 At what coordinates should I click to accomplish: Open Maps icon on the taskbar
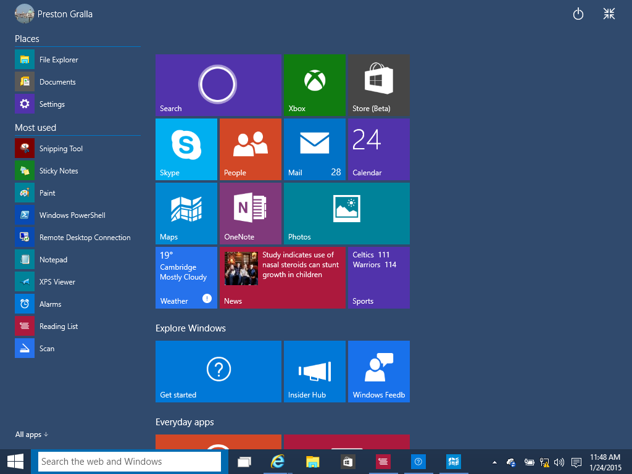[454, 462]
